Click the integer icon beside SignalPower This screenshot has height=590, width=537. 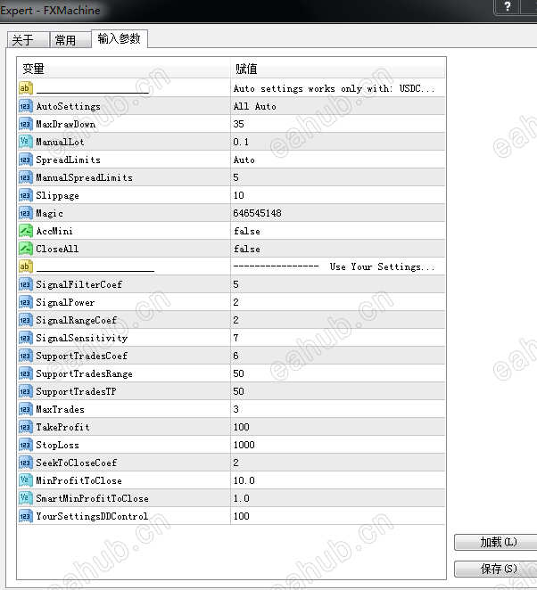(26, 302)
